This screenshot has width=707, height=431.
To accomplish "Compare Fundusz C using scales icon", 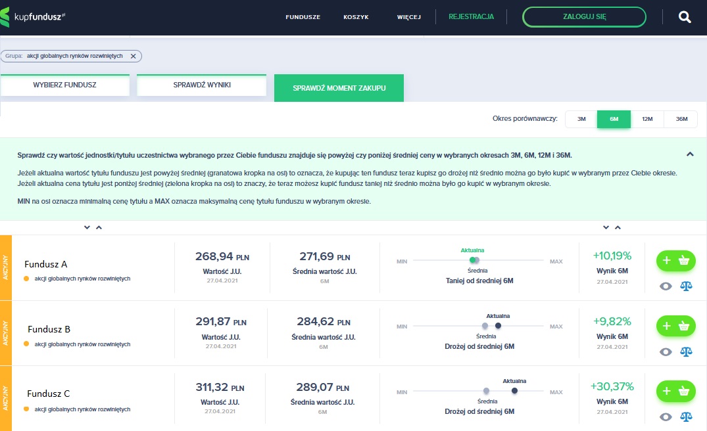I will tap(686, 417).
